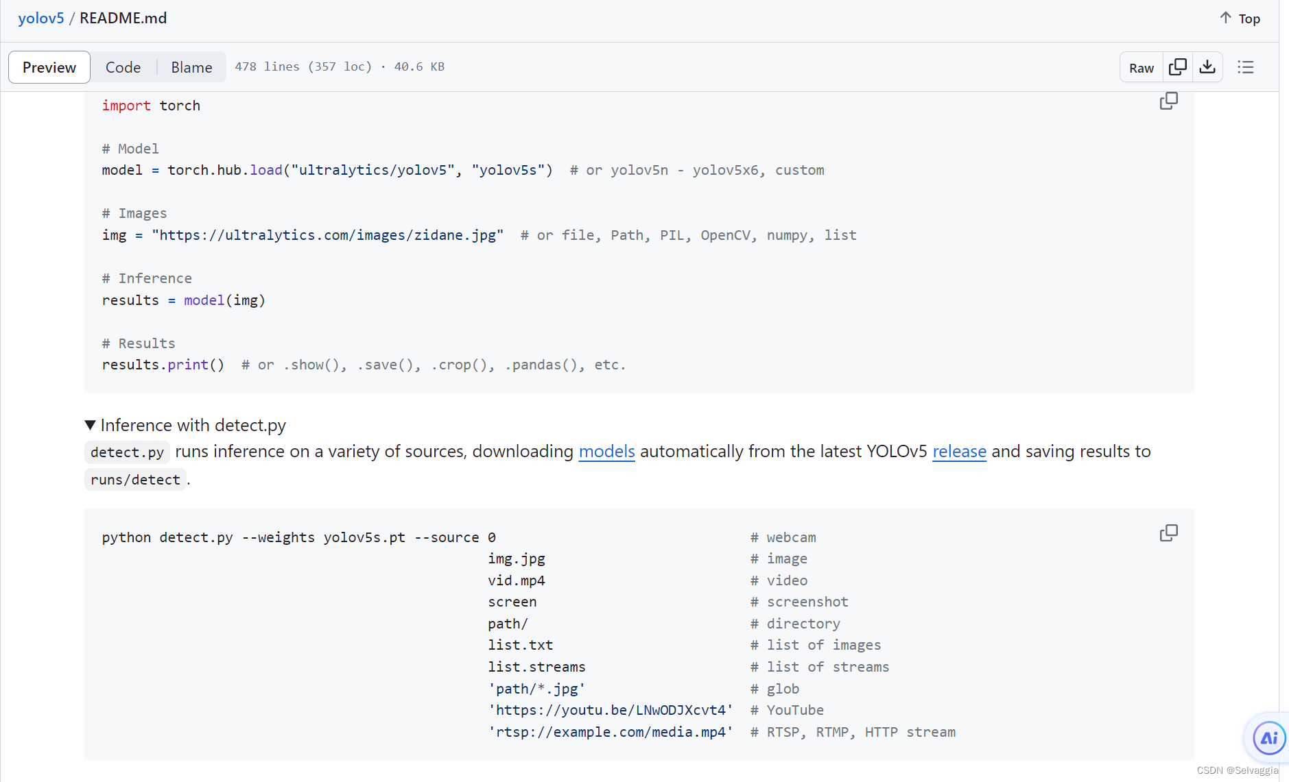This screenshot has height=782, width=1289.
Task: Copy the detect.py command code block
Action: point(1169,533)
